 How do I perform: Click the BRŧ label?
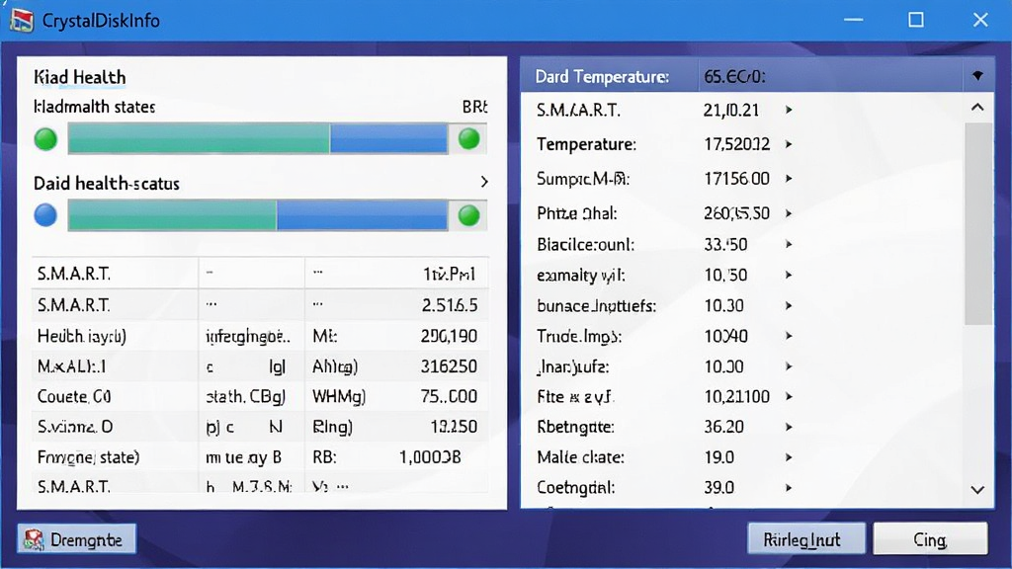pyautogui.click(x=474, y=107)
